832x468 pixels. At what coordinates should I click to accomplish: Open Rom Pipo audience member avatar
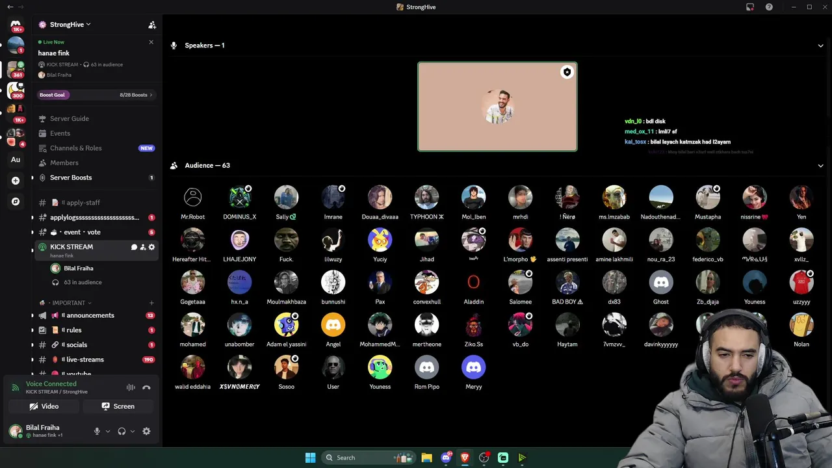pyautogui.click(x=426, y=367)
